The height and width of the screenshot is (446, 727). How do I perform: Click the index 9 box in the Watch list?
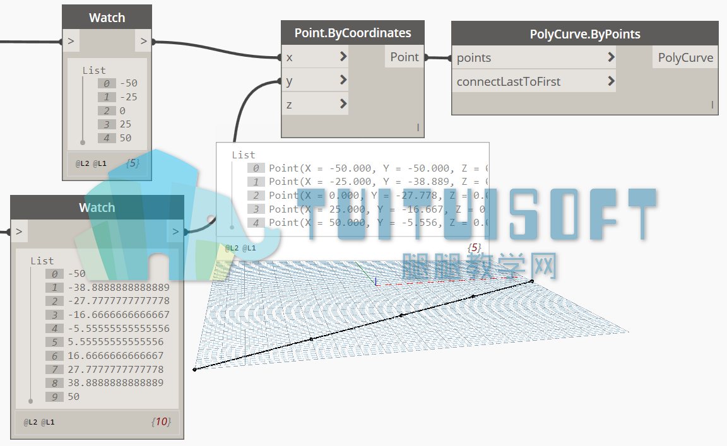[x=54, y=397]
